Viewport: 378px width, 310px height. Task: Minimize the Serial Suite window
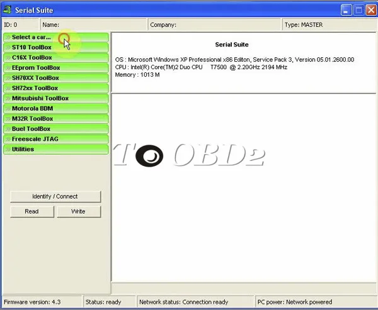[x=346, y=10]
